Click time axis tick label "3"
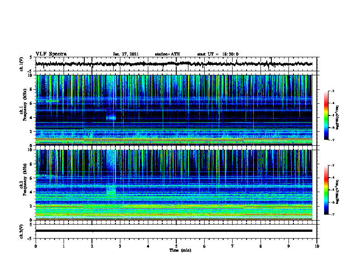 [120, 246]
